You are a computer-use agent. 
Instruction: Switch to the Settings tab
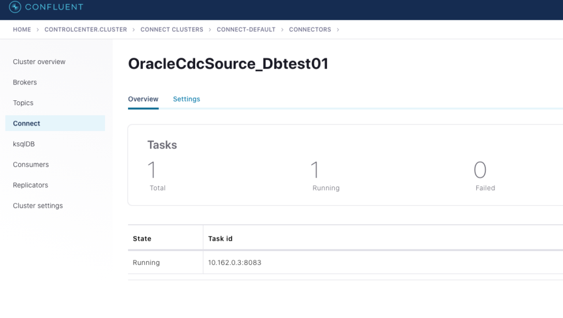pyautogui.click(x=186, y=99)
